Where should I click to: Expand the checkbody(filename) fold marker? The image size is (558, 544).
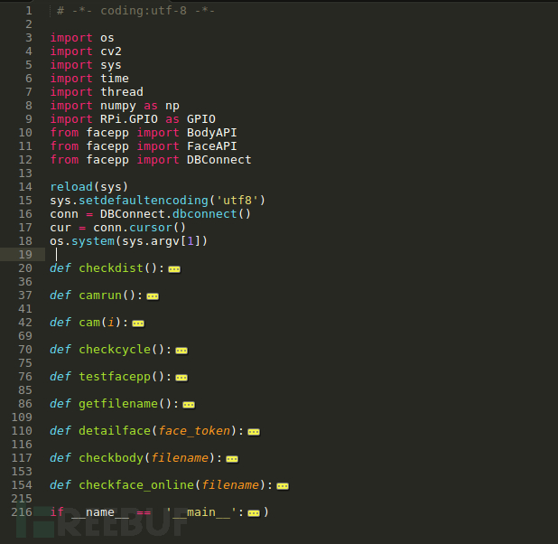pyautogui.click(x=232, y=459)
